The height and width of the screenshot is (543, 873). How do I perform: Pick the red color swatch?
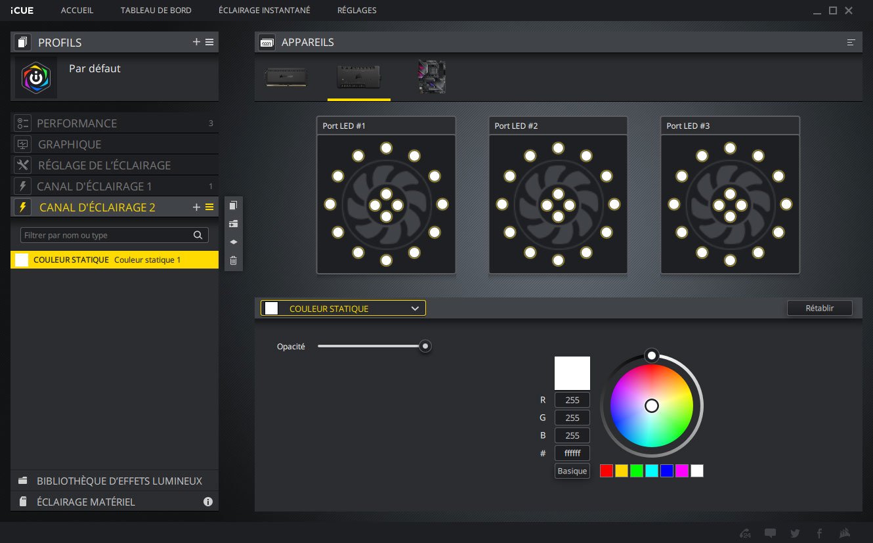pyautogui.click(x=607, y=471)
